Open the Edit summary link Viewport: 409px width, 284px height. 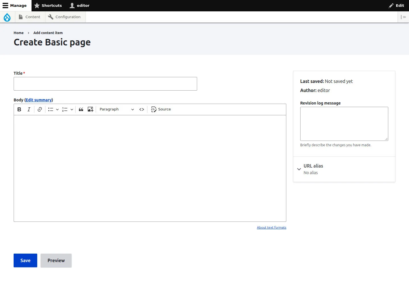[x=39, y=100]
